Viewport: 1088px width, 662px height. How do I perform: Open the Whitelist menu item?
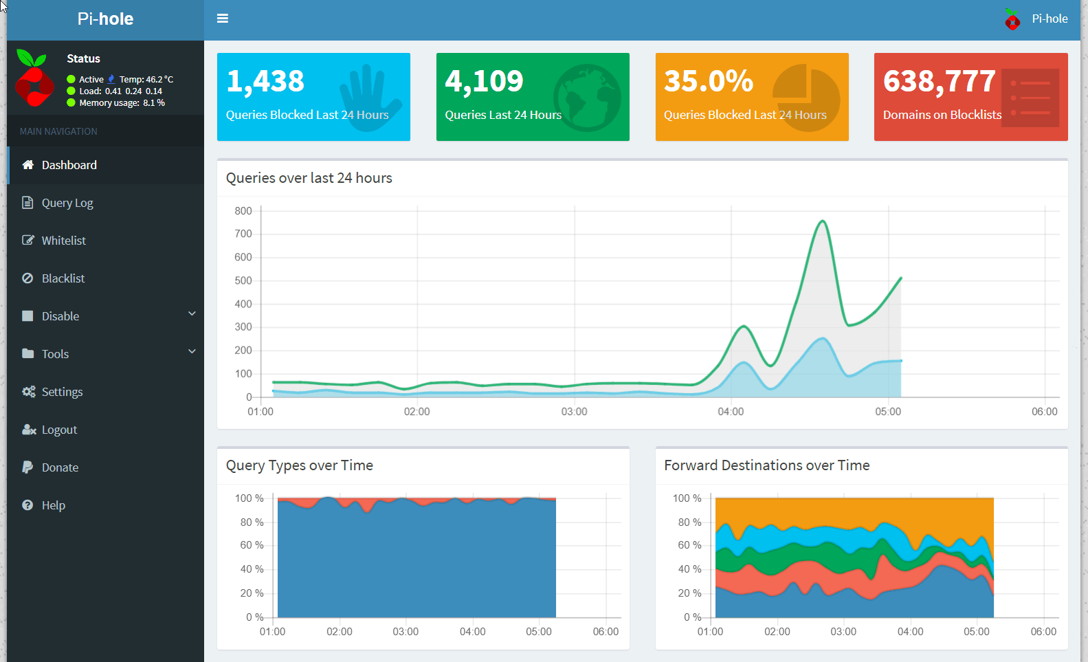[64, 241]
